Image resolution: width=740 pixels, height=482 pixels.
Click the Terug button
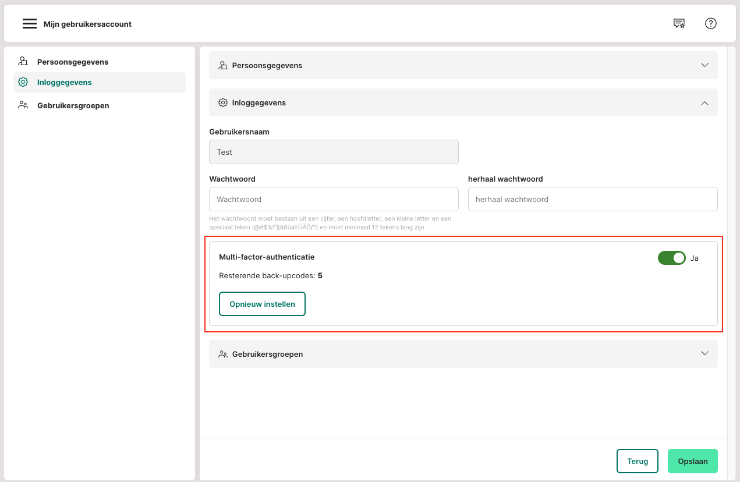[x=637, y=461]
